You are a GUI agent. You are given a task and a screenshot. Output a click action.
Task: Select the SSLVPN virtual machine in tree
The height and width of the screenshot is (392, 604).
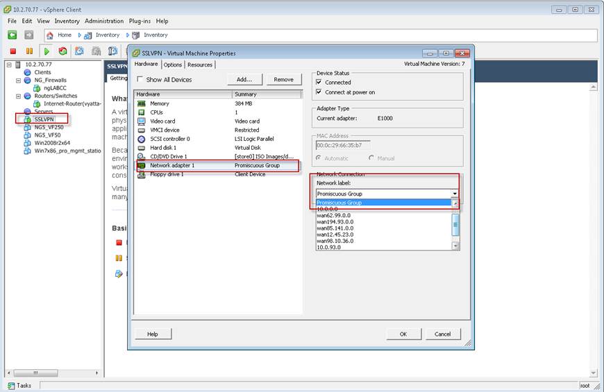(x=44, y=119)
